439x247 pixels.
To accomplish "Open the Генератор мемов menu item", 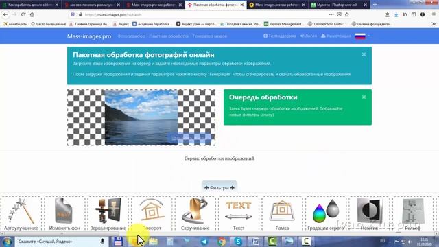I will point(210,36).
